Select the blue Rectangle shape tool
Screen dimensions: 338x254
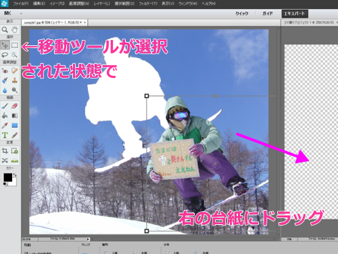15,125
